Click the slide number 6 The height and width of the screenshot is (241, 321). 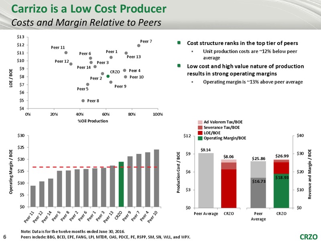[x=5, y=237]
